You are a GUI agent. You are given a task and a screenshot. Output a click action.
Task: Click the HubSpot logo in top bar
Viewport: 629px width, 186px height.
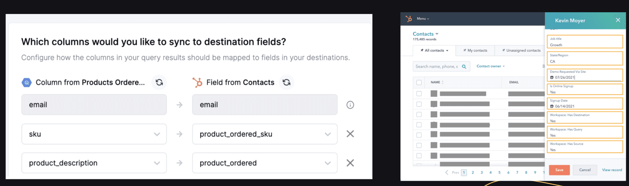click(409, 18)
